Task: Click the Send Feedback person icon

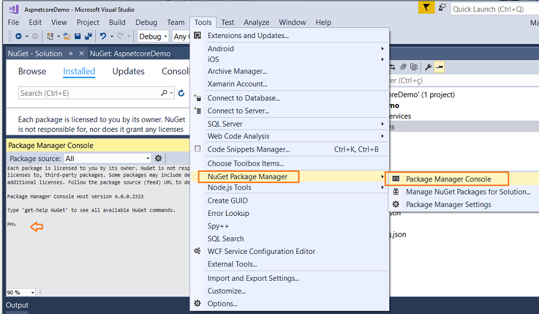Action: click(442, 7)
